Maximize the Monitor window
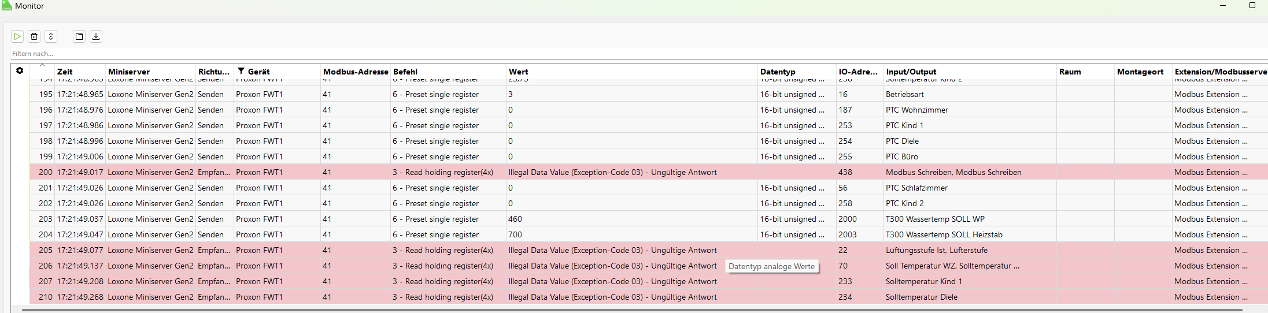This screenshot has width=1268, height=313. click(1252, 6)
